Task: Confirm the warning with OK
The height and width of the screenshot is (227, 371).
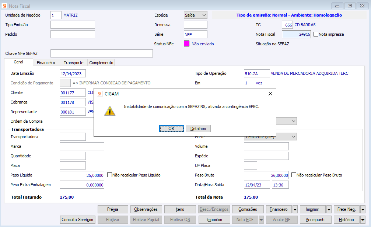Action: tap(172, 129)
